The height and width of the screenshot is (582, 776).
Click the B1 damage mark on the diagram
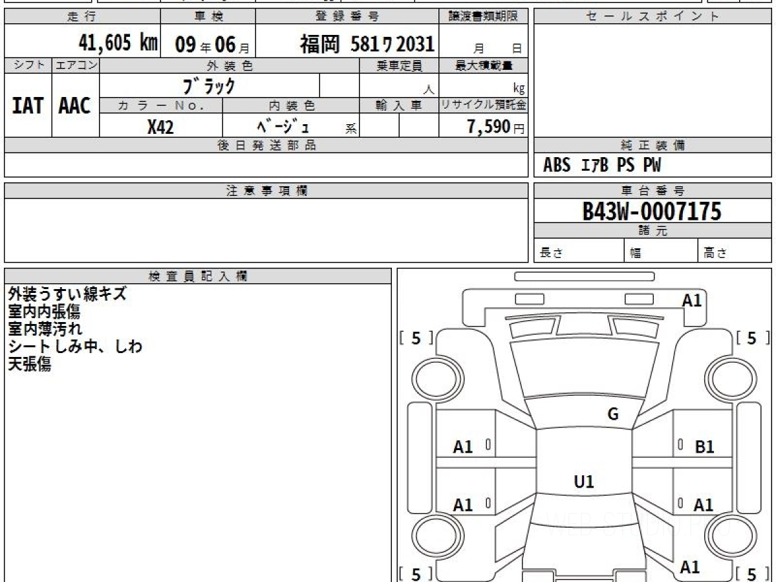click(704, 446)
